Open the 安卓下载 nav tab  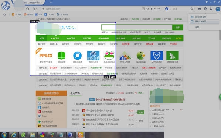(71, 38)
